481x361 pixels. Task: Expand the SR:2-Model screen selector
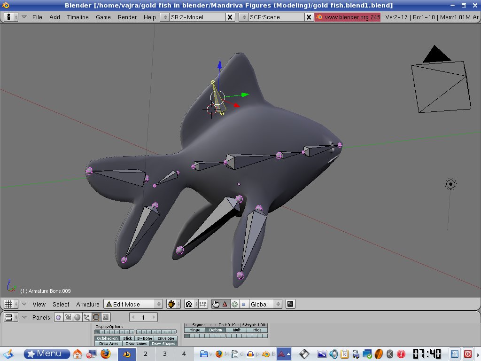pos(164,17)
